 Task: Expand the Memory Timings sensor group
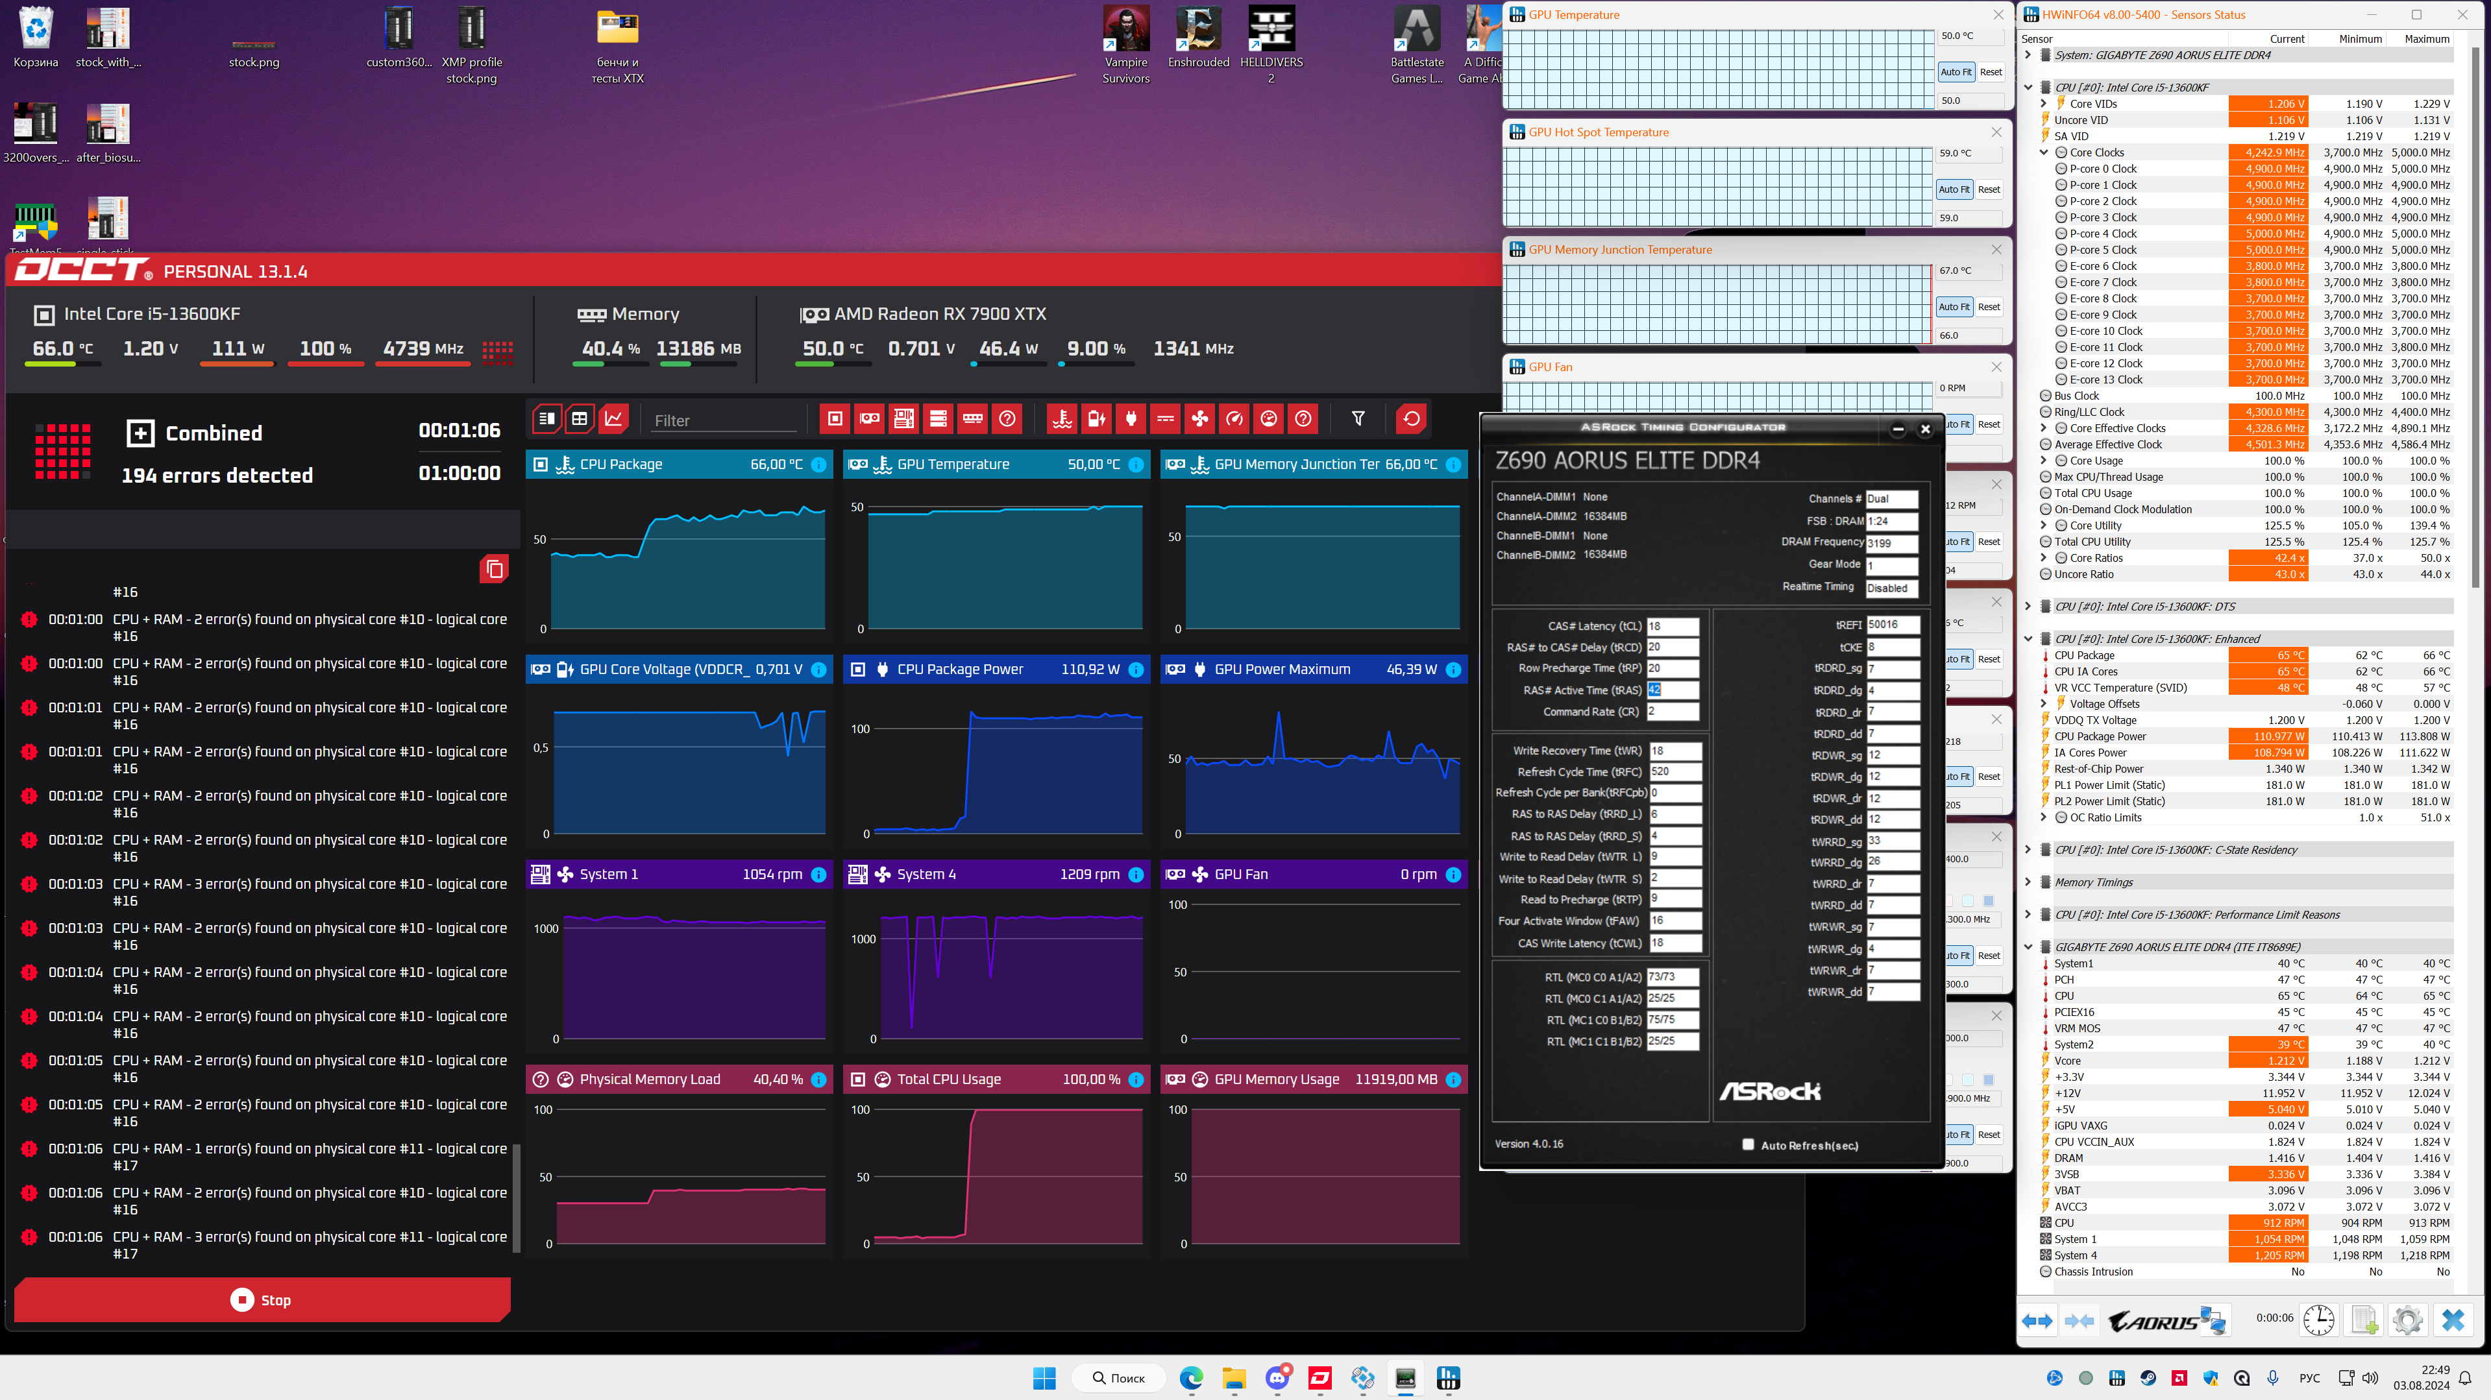point(2028,883)
